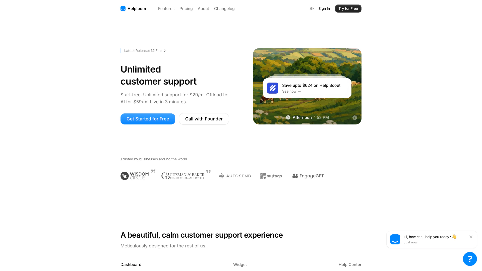Click the Helploom avatar in chat popup
This screenshot has height=271, width=482.
coord(395,239)
